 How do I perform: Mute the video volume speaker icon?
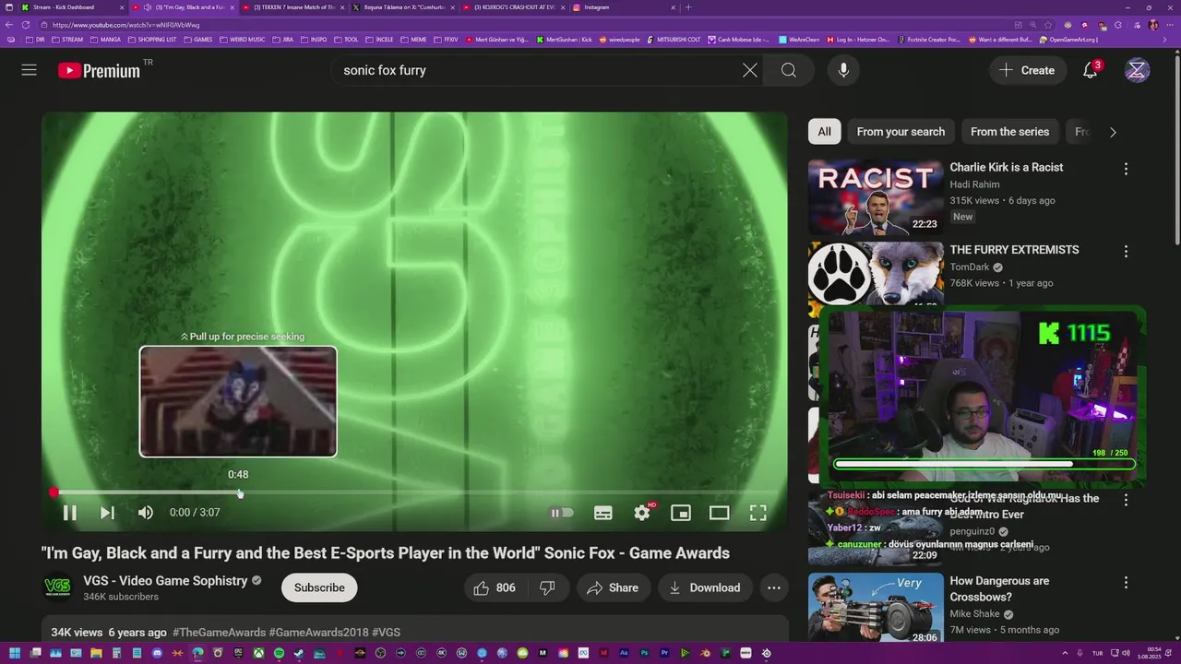(146, 513)
